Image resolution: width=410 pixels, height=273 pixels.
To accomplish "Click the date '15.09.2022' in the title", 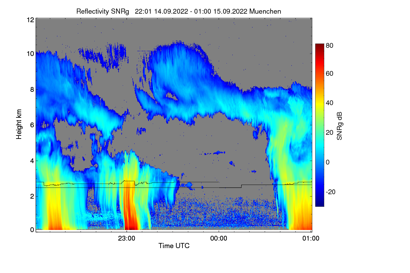I will [x=230, y=11].
